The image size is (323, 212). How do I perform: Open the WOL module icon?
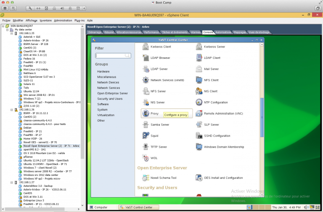click(146, 158)
